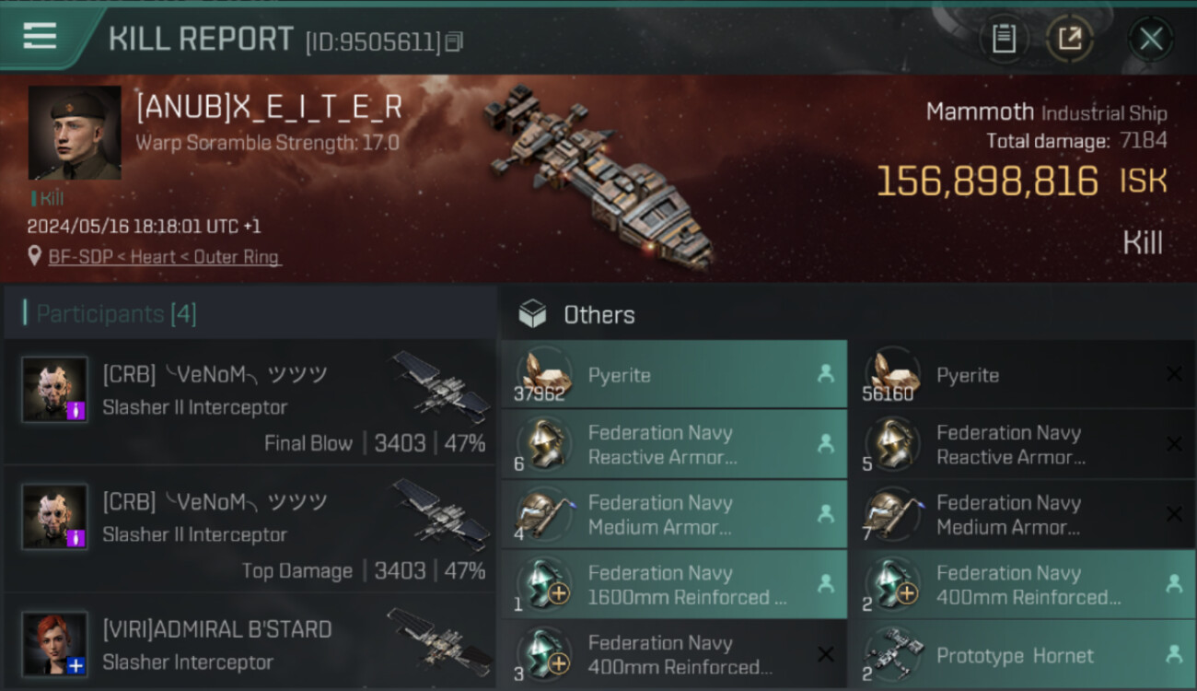
Task: View ADMIRAL B'STARD pilot portrait
Action: click(x=55, y=643)
